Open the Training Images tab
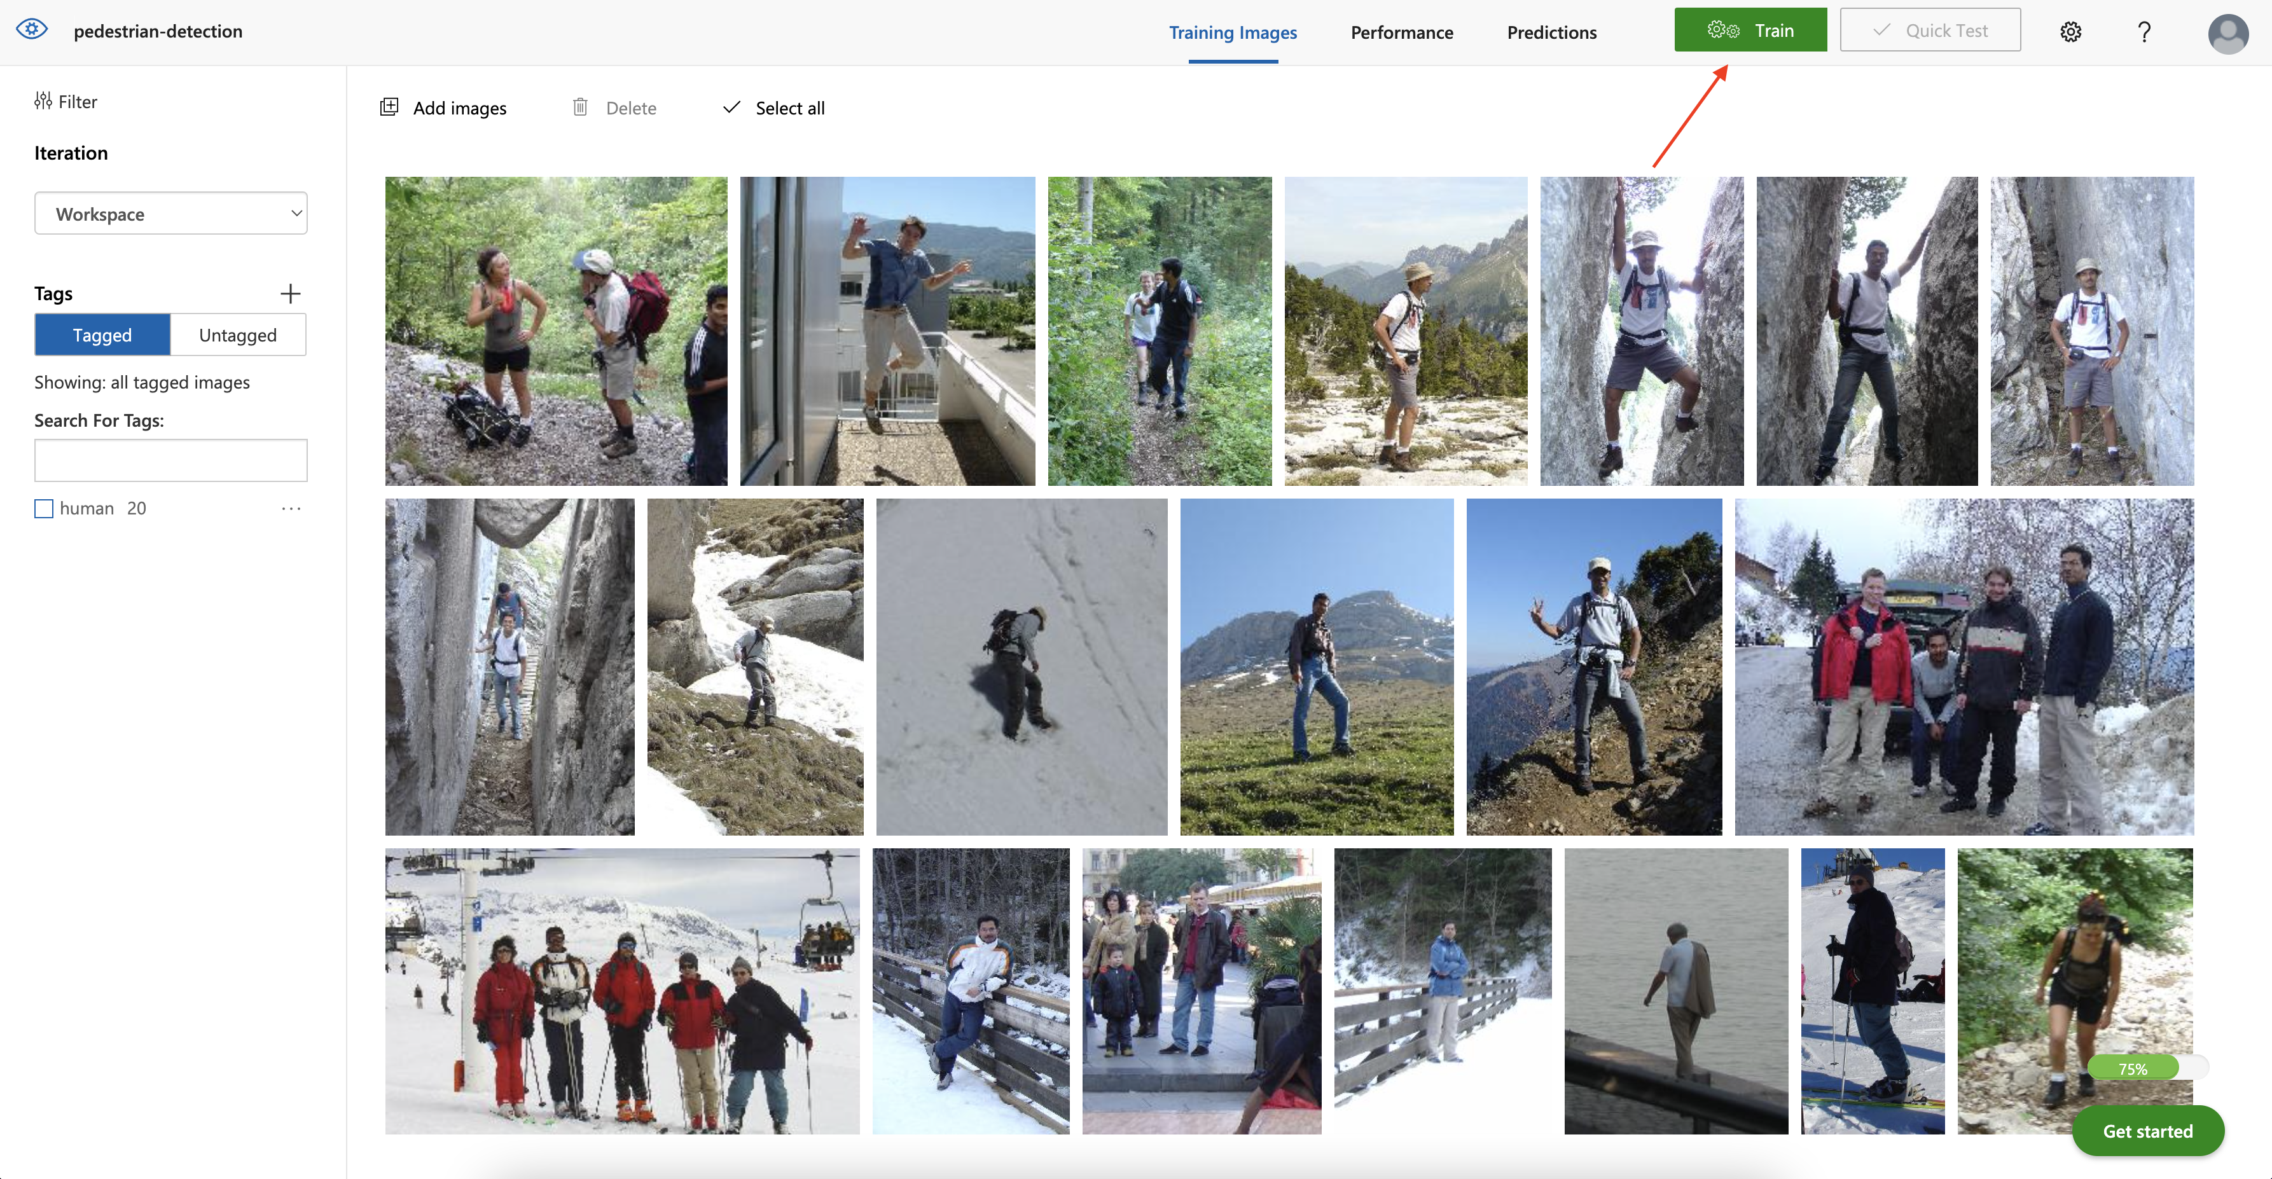 point(1232,32)
